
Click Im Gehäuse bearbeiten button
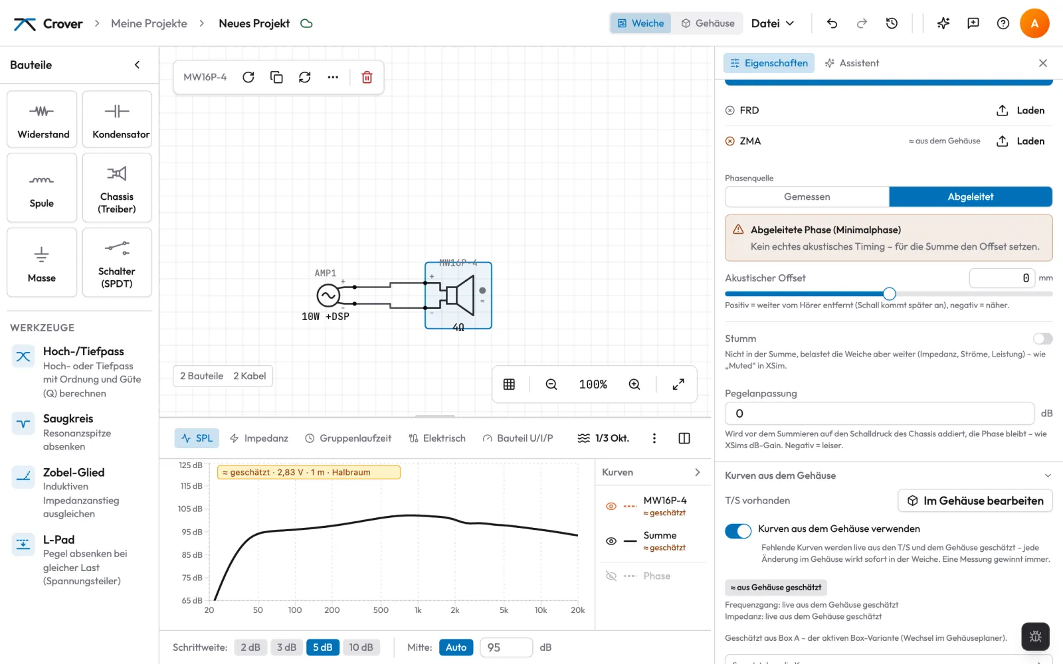[975, 501]
